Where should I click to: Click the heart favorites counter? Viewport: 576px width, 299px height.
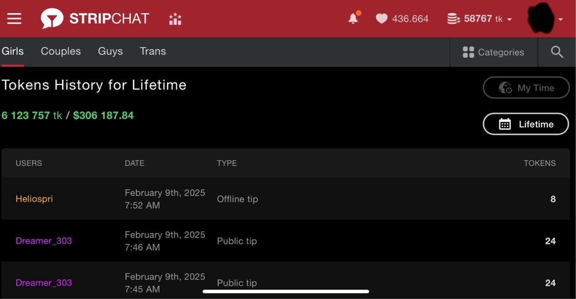[402, 19]
